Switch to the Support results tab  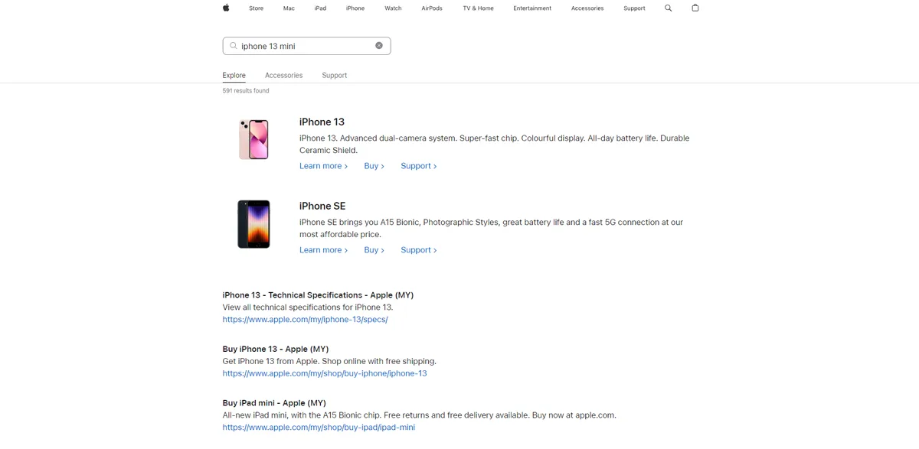[335, 75]
